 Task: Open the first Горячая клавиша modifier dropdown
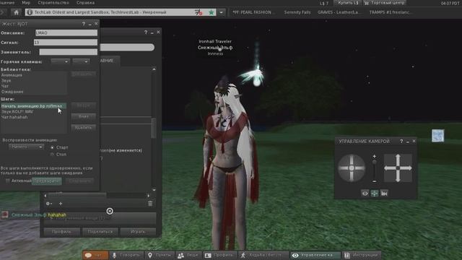click(60, 61)
